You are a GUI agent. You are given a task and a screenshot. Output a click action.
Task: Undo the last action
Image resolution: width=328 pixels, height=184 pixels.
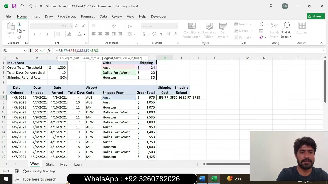22,6
